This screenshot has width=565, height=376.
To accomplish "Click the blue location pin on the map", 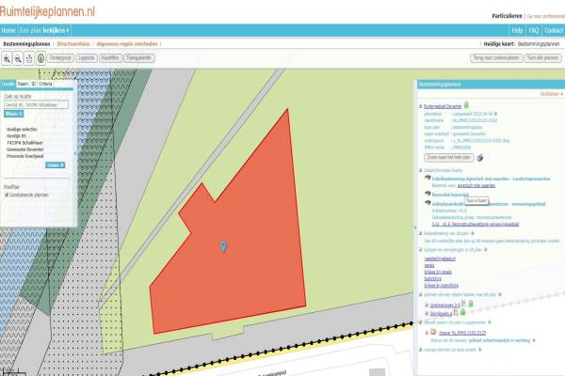I will coord(223,246).
